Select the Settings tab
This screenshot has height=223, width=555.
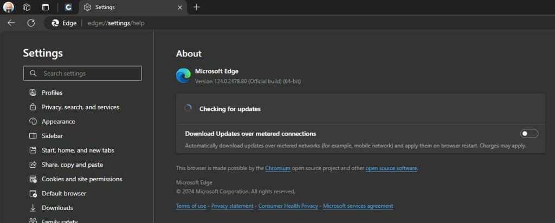coord(133,7)
